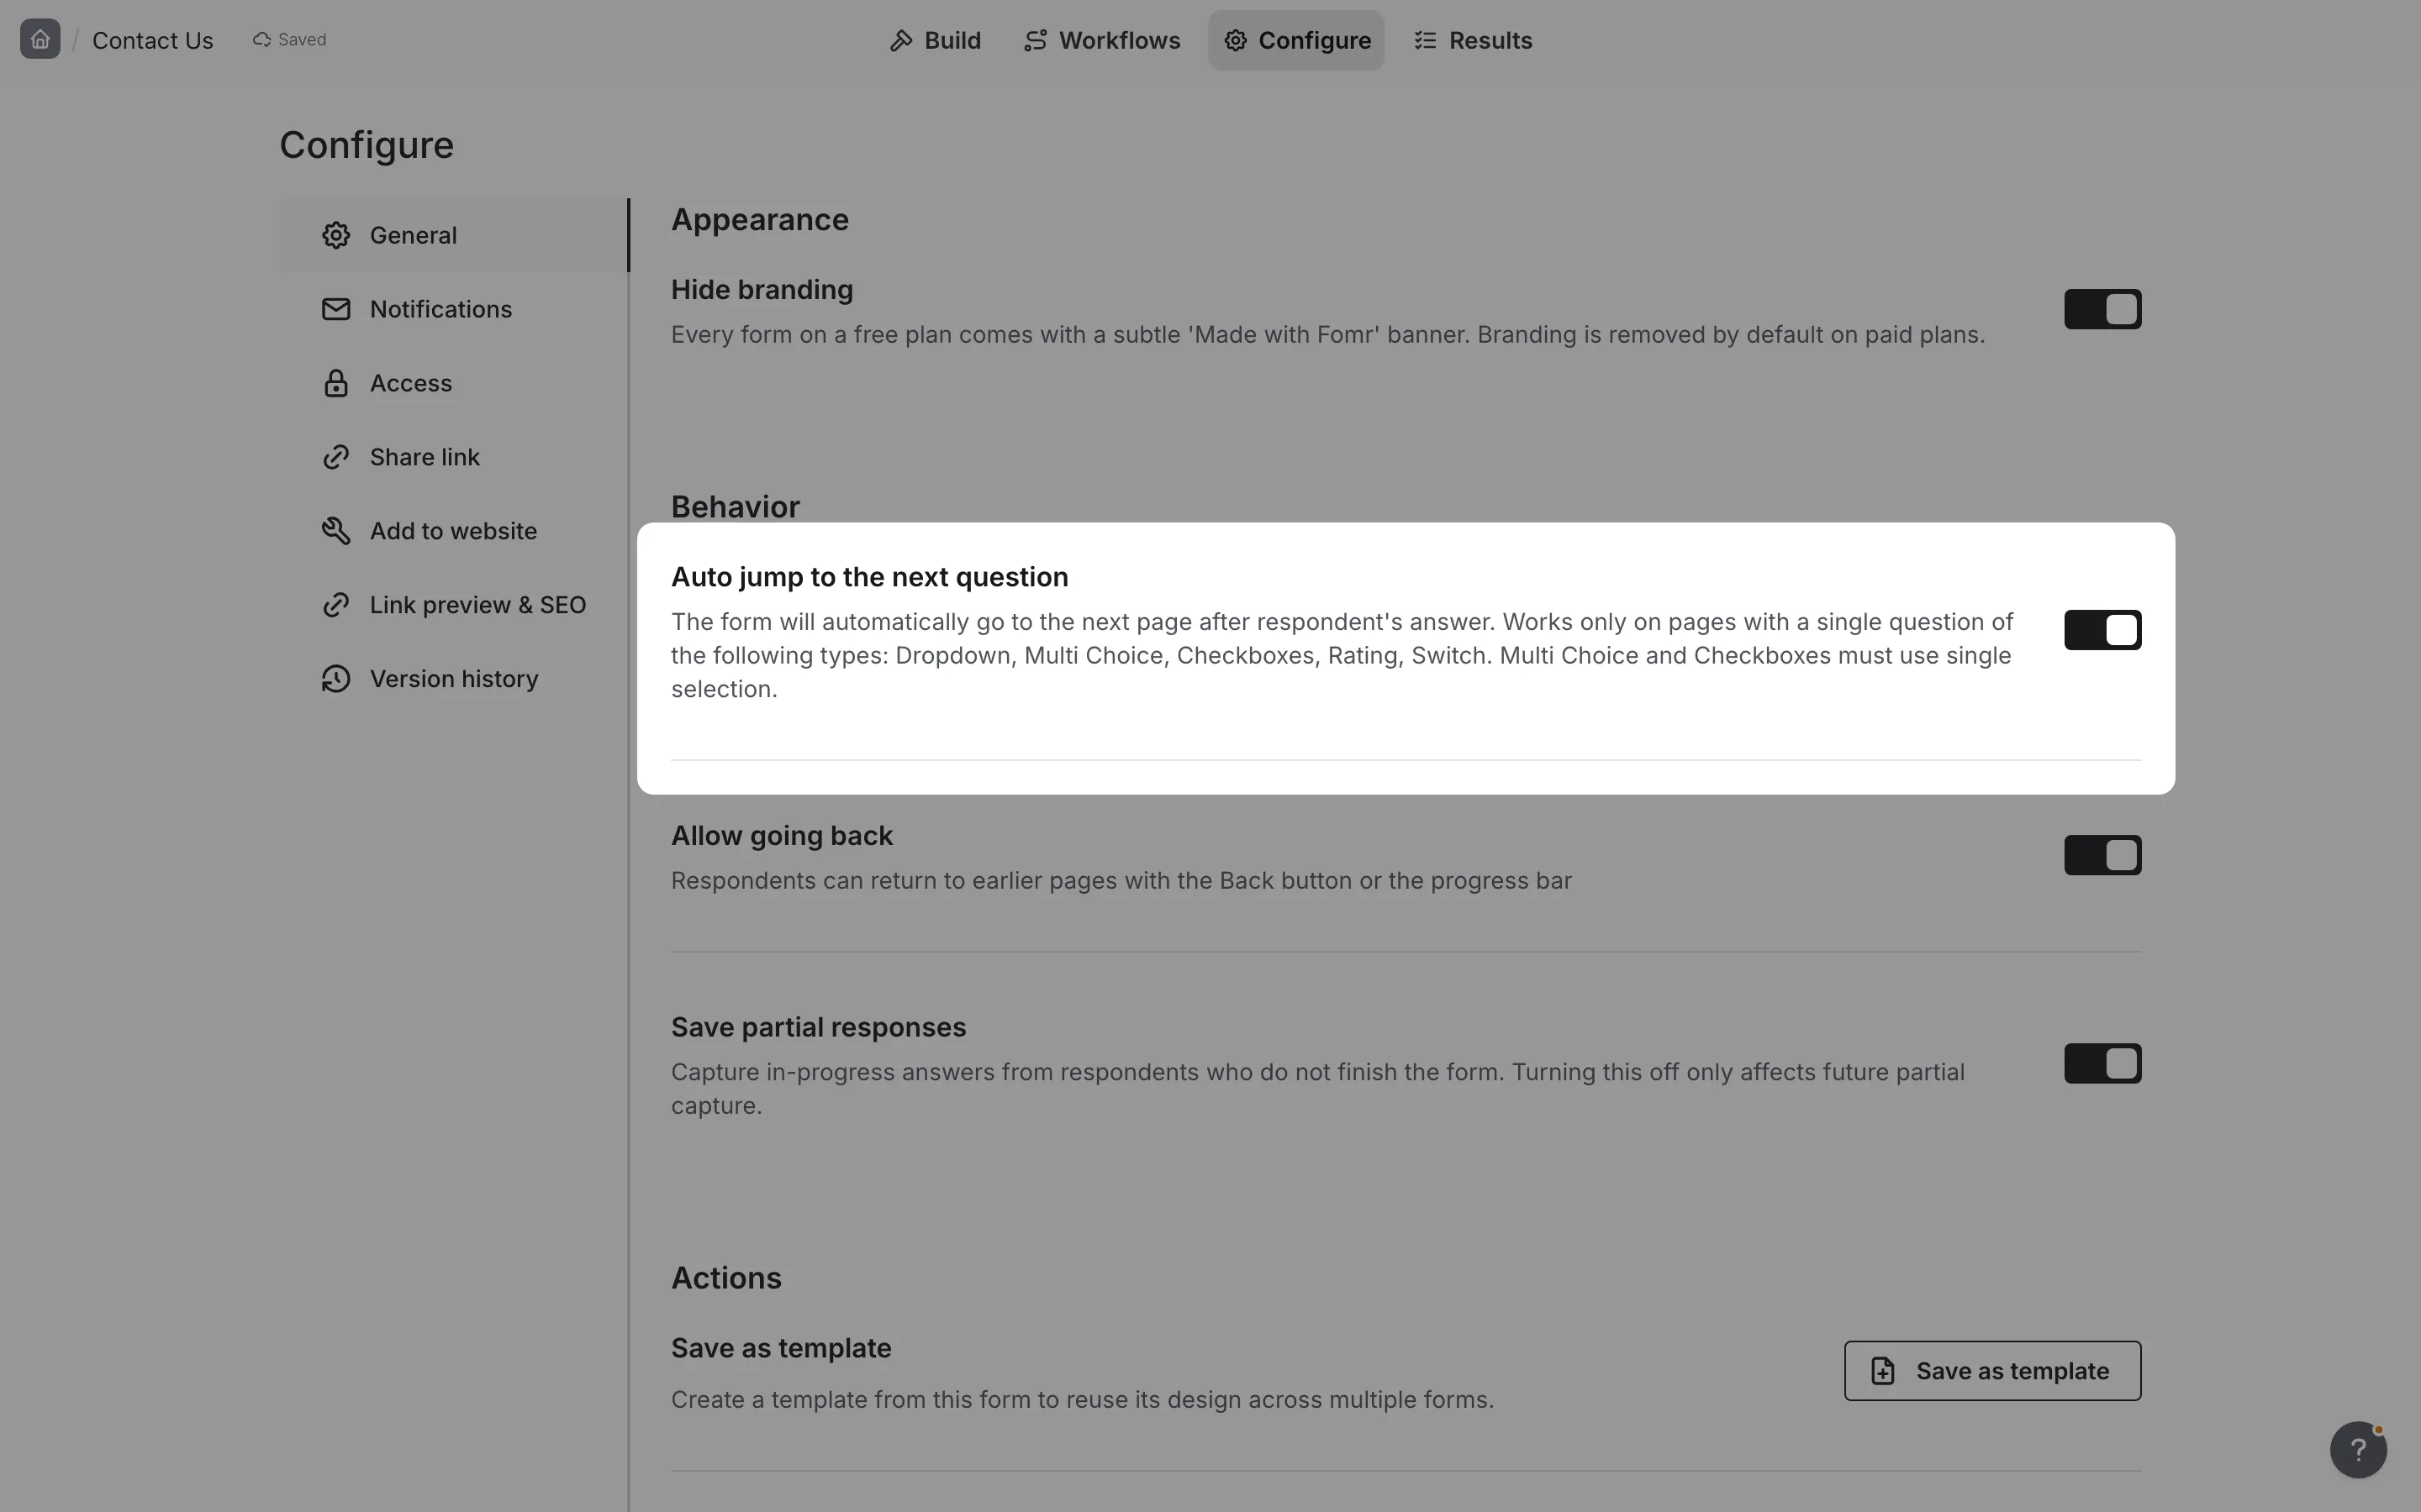Click the Contact Us form title

[153, 40]
